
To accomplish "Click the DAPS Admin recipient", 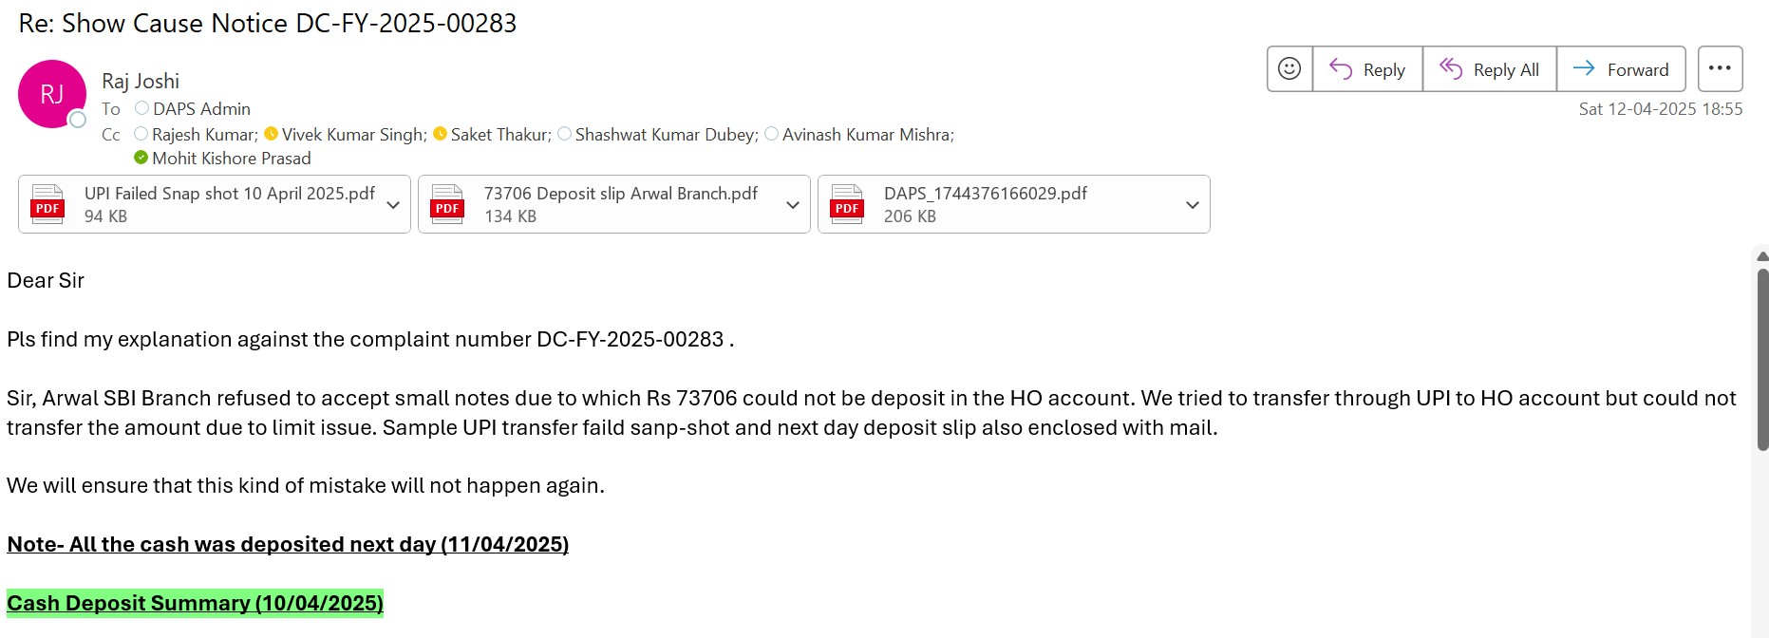I will (x=201, y=109).
